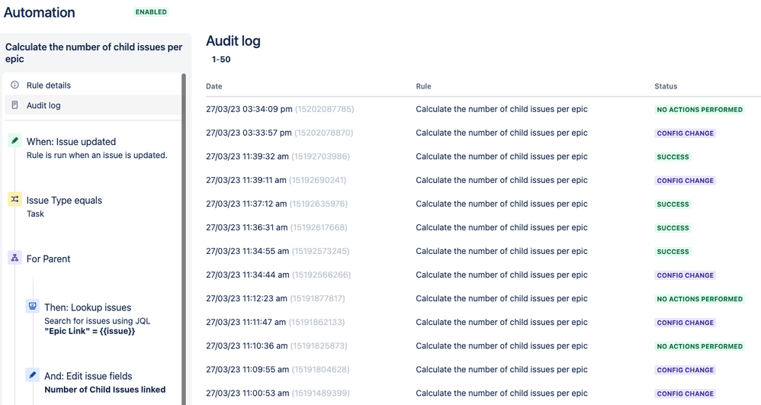Click CONFIG CHANGE badge for 11:34:44 am
The width and height of the screenshot is (761, 405).
685,275
